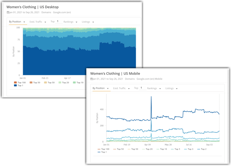231x166 pixels.
Task: Click Domains link under US Desktop title
Action: [46, 12]
